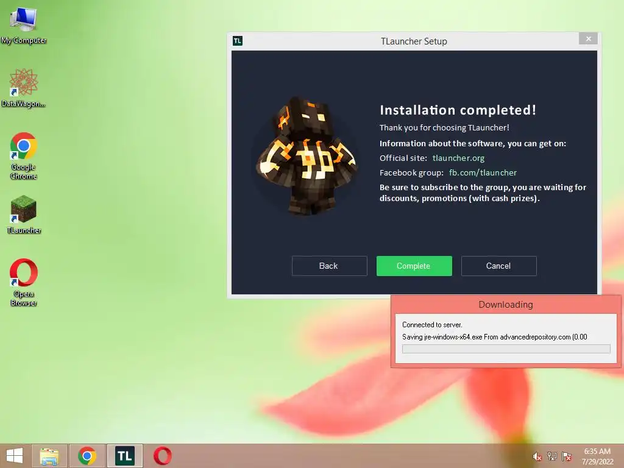Open the fb.com/tlauncher Facebook link
The width and height of the screenshot is (624, 468).
(483, 172)
